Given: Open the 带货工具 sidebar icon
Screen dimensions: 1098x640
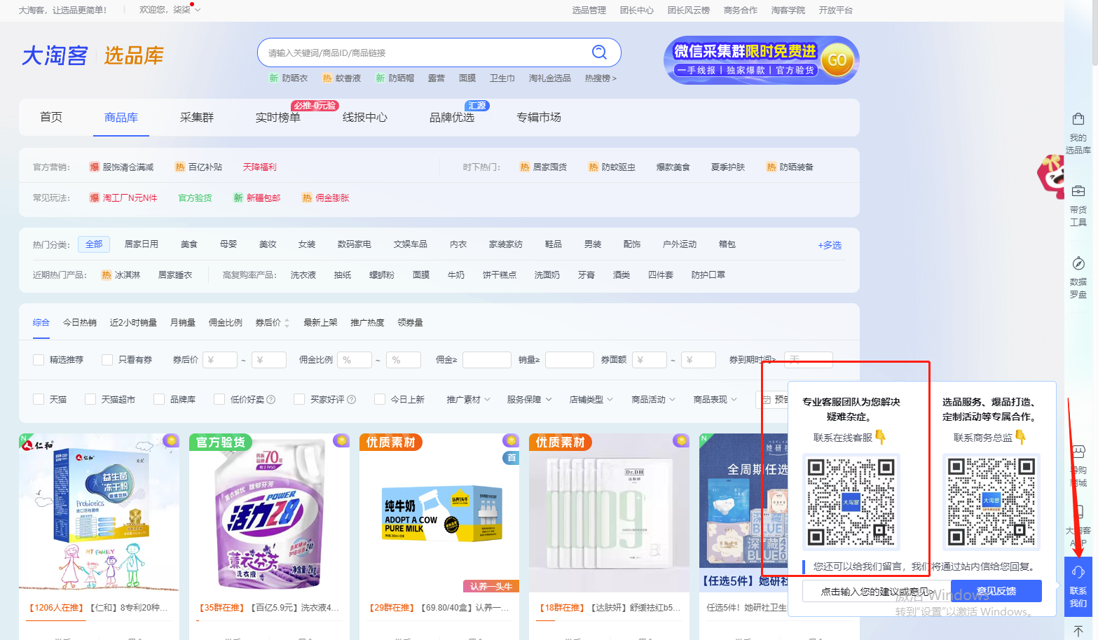Looking at the screenshot, I should (x=1078, y=192).
